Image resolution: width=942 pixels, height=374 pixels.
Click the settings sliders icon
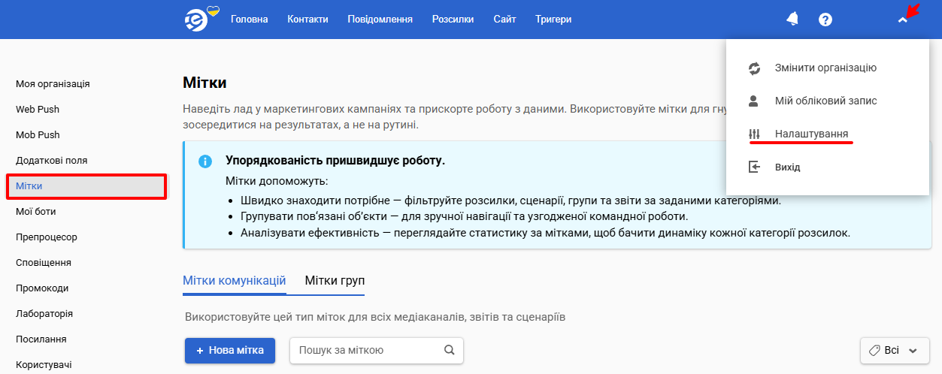pos(755,134)
